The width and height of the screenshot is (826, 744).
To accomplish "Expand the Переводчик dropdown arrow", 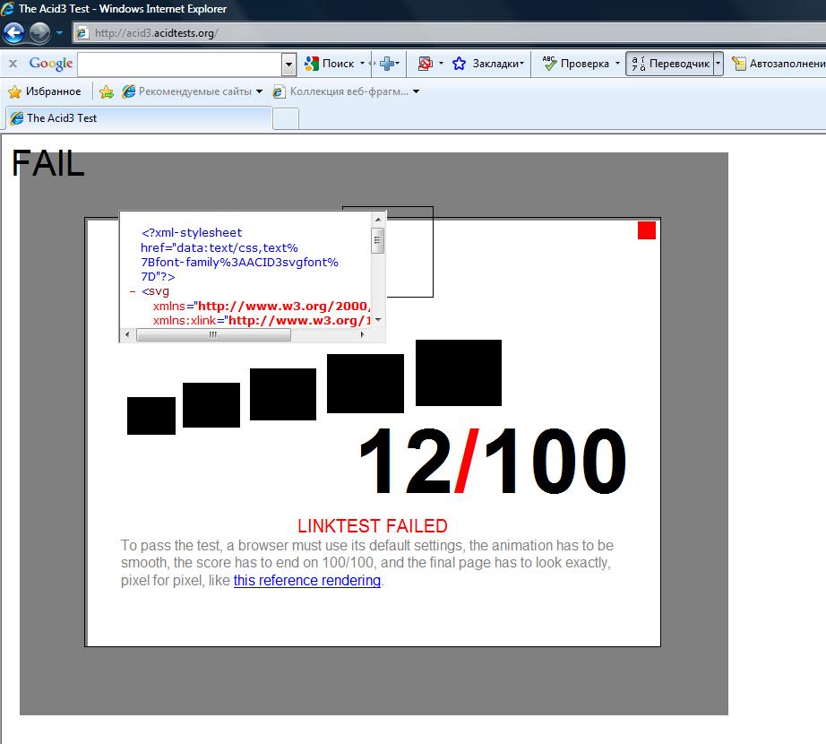I will pyautogui.click(x=718, y=64).
